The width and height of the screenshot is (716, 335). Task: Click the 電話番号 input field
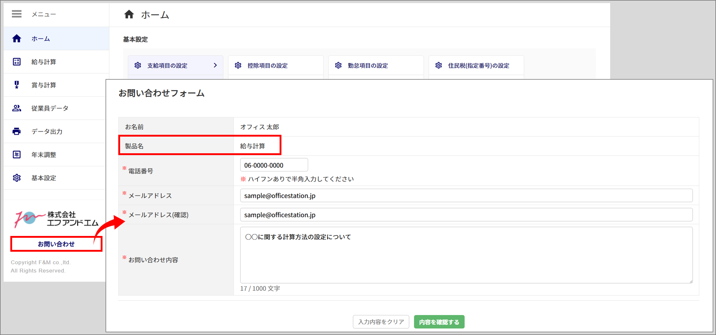coord(274,165)
